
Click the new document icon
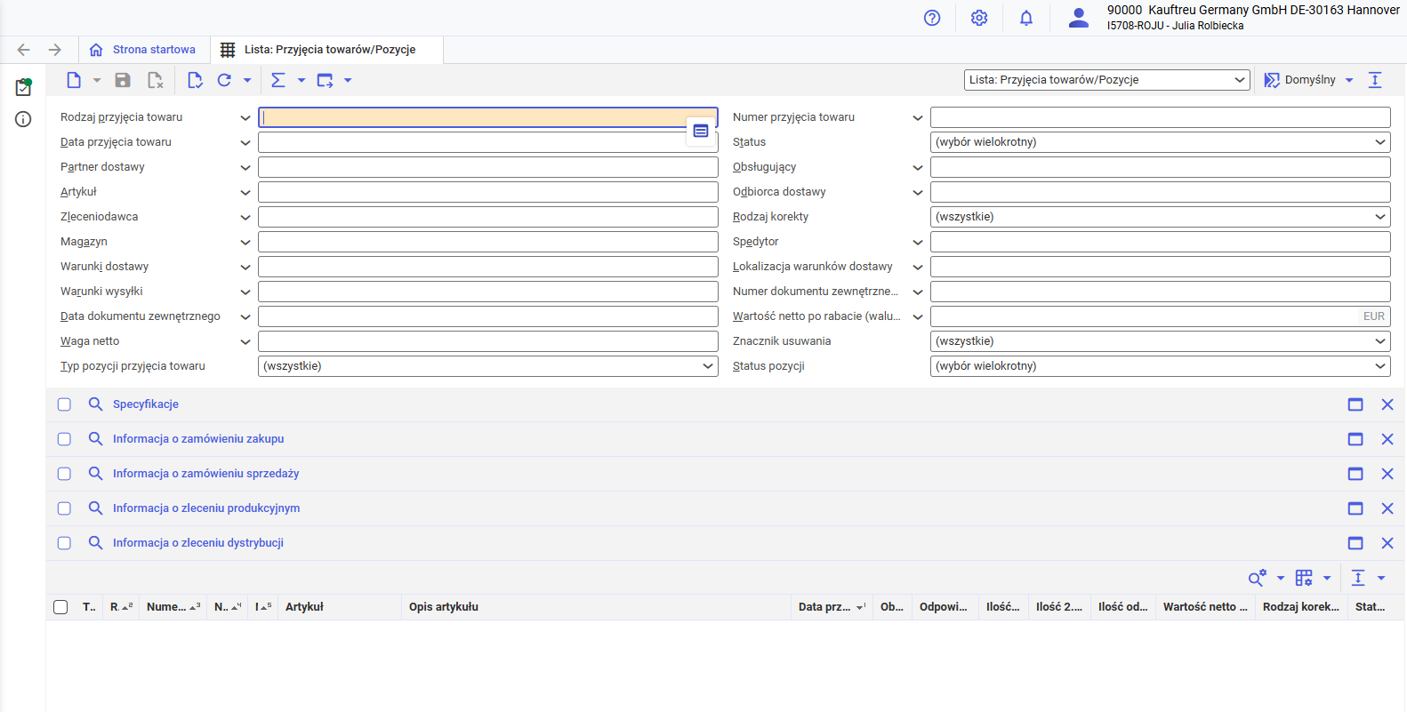pos(74,80)
